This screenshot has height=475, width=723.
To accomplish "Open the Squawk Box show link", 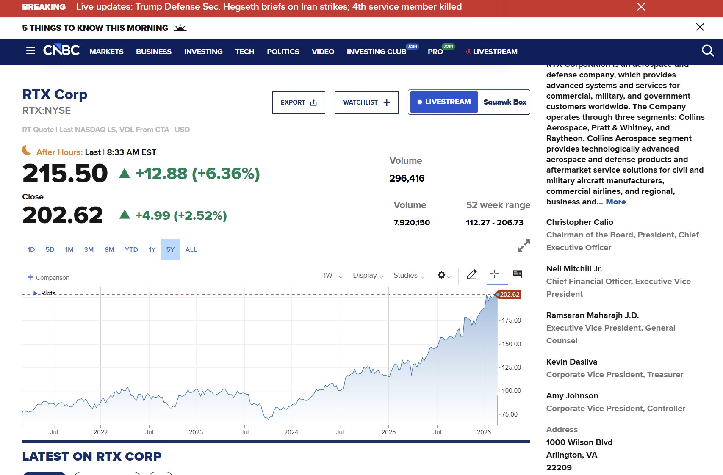I will pyautogui.click(x=505, y=102).
